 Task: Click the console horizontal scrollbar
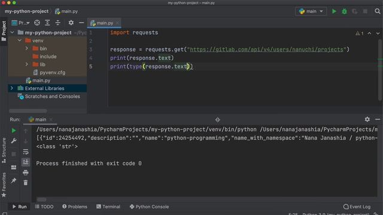41,199
